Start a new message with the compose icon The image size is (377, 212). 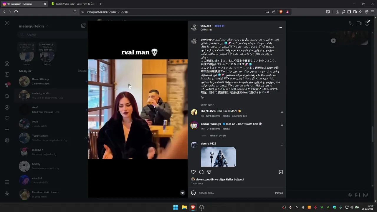point(83,26)
